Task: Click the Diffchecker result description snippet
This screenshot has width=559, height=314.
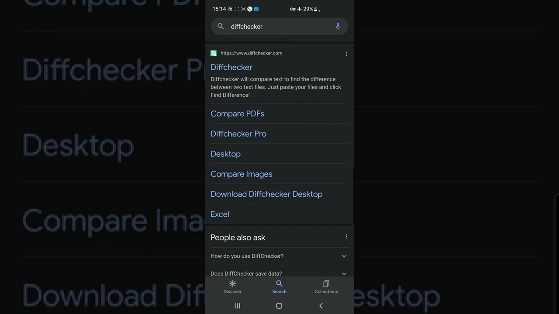Action: click(276, 87)
